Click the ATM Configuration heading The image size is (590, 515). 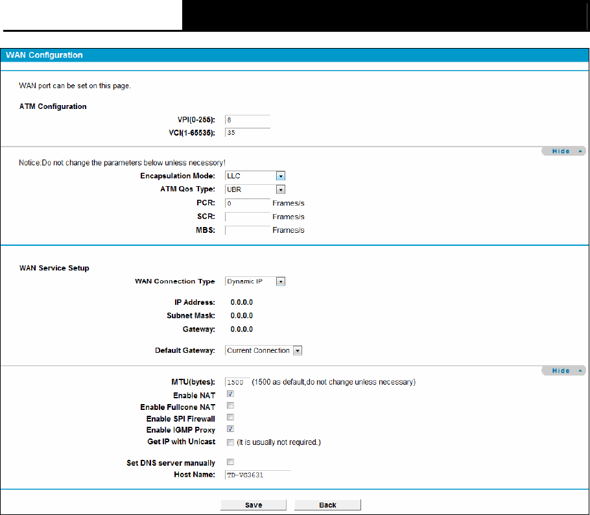click(x=53, y=106)
